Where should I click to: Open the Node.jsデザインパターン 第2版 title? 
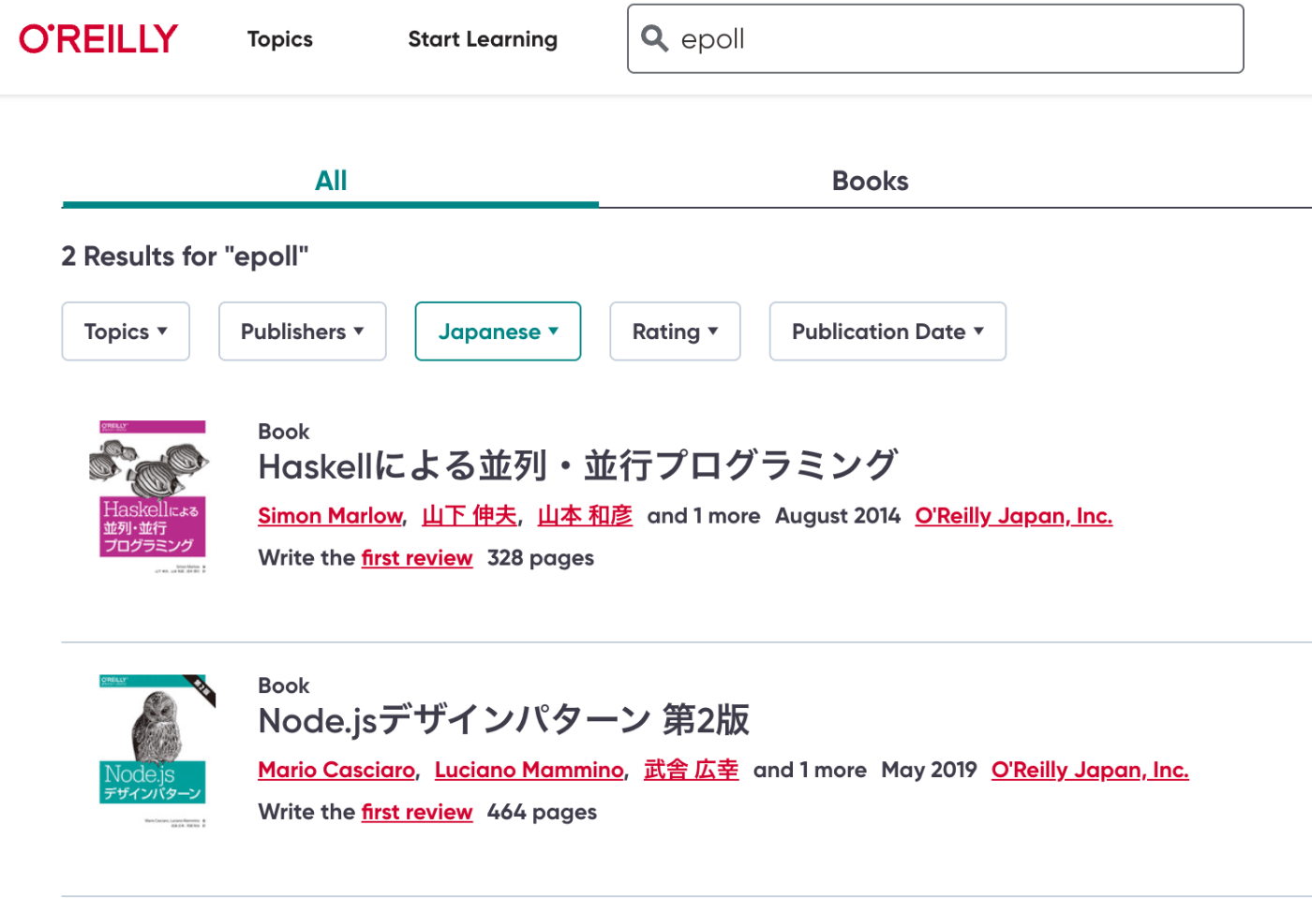tap(504, 720)
